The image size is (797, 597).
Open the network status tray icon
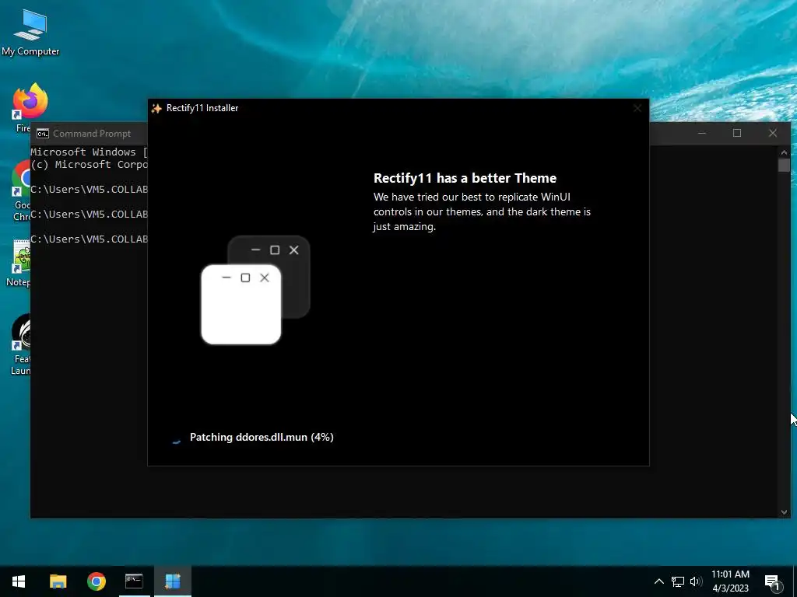tap(678, 581)
